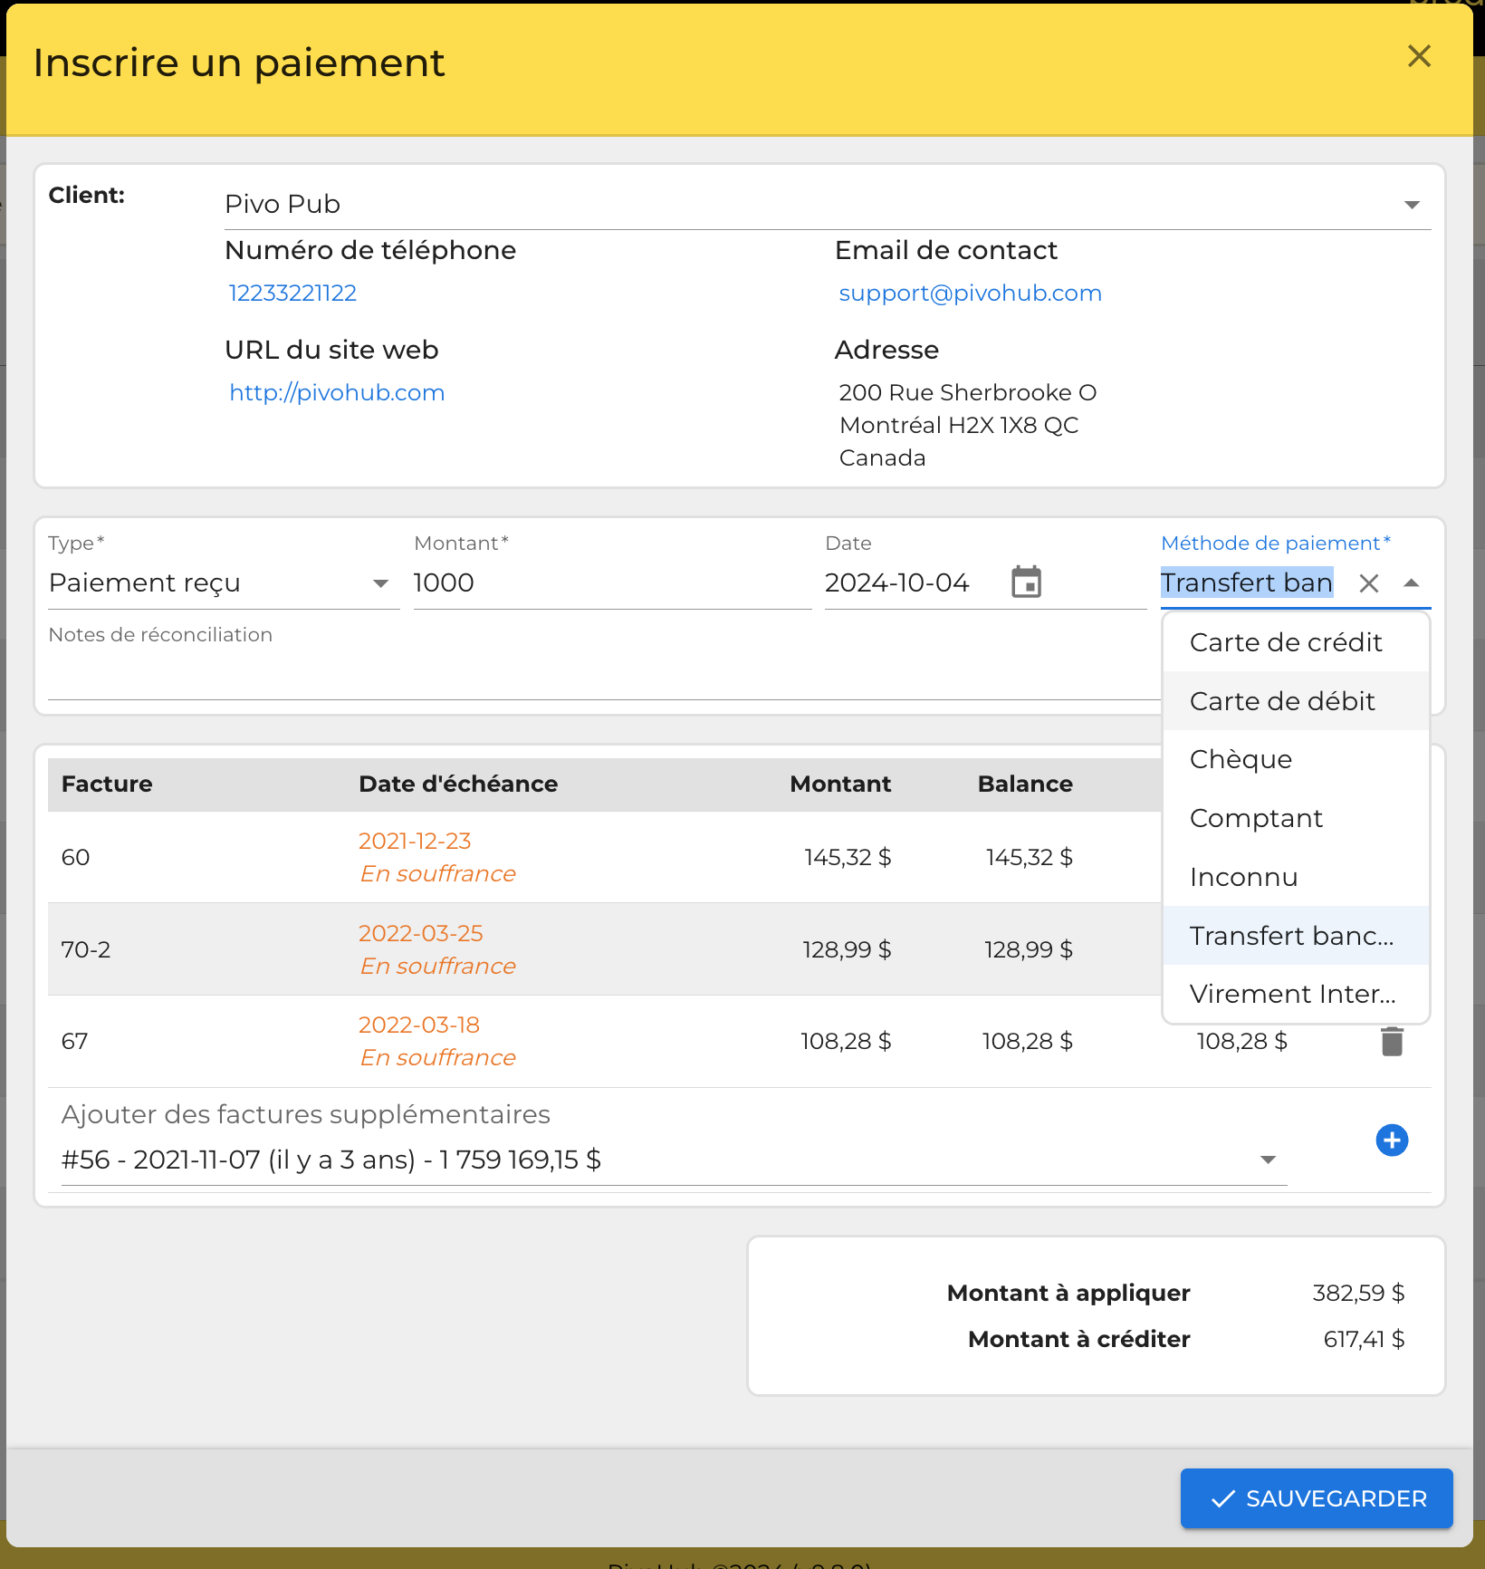Open http://pivohub.com website link
Image resolution: width=1485 pixels, height=1569 pixels.
coord(337,392)
